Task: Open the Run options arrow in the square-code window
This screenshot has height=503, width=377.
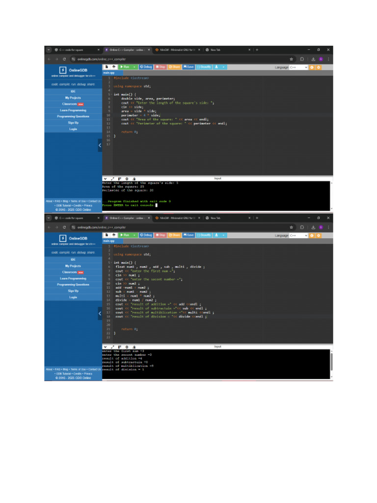Action: [x=135, y=67]
